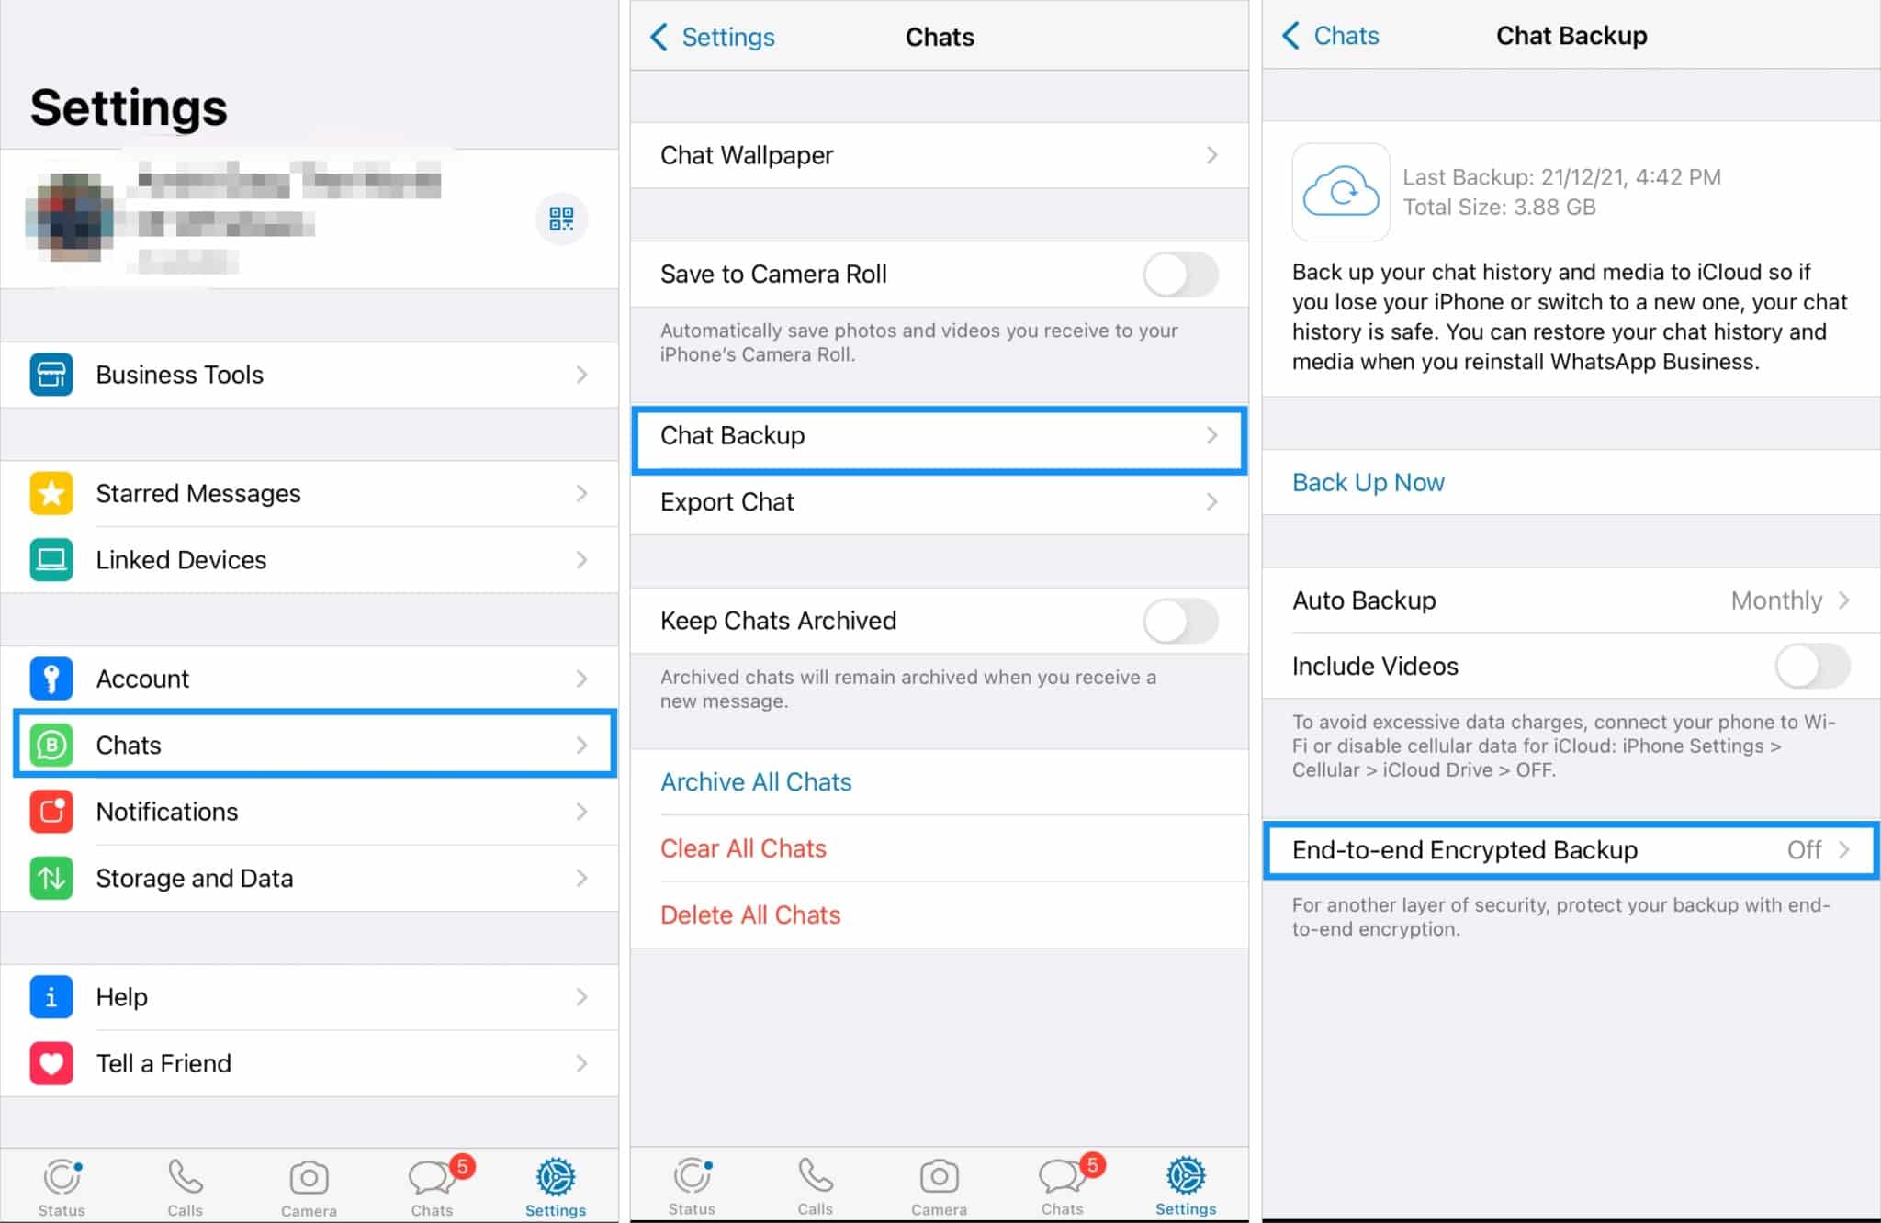
Task: Open Chat Wallpaper settings
Action: [x=940, y=155]
